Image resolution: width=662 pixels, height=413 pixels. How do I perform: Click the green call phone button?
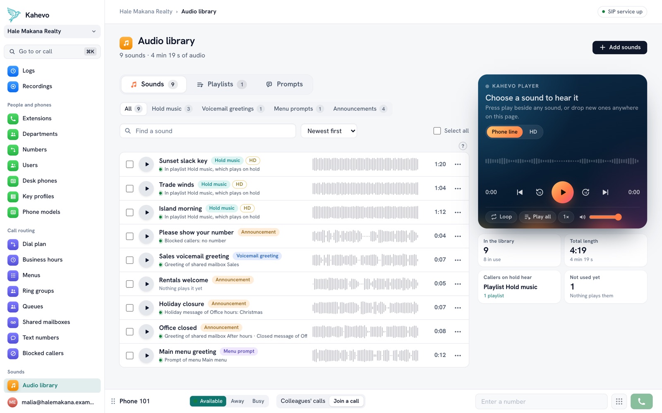(641, 401)
